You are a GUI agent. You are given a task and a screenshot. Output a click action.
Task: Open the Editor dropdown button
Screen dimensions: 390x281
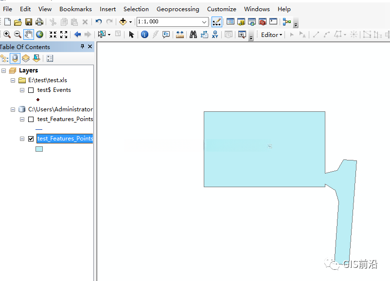271,35
